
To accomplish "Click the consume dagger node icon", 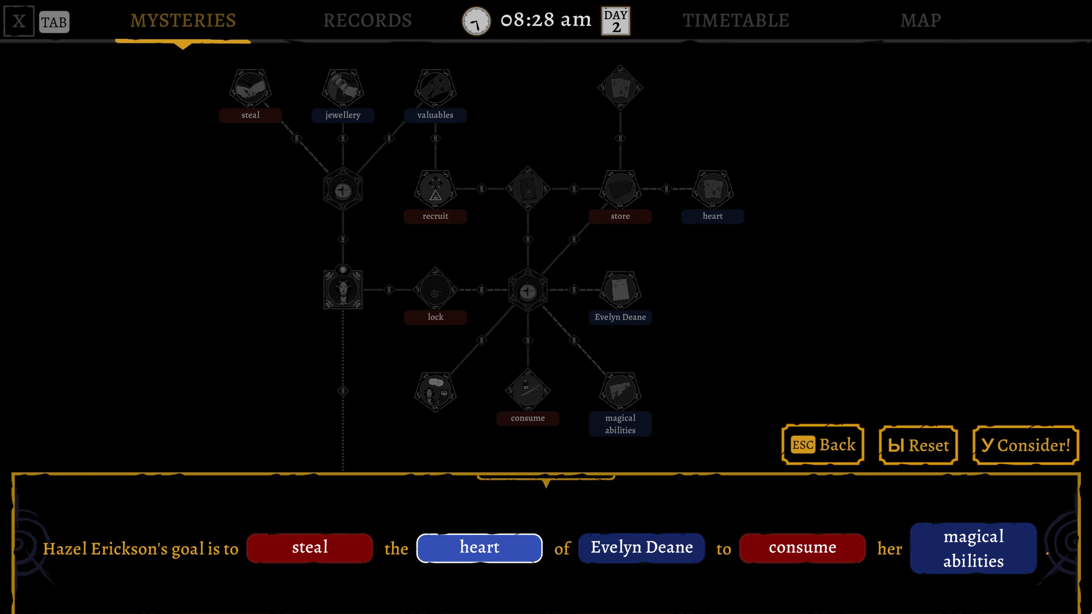I will pyautogui.click(x=527, y=391).
